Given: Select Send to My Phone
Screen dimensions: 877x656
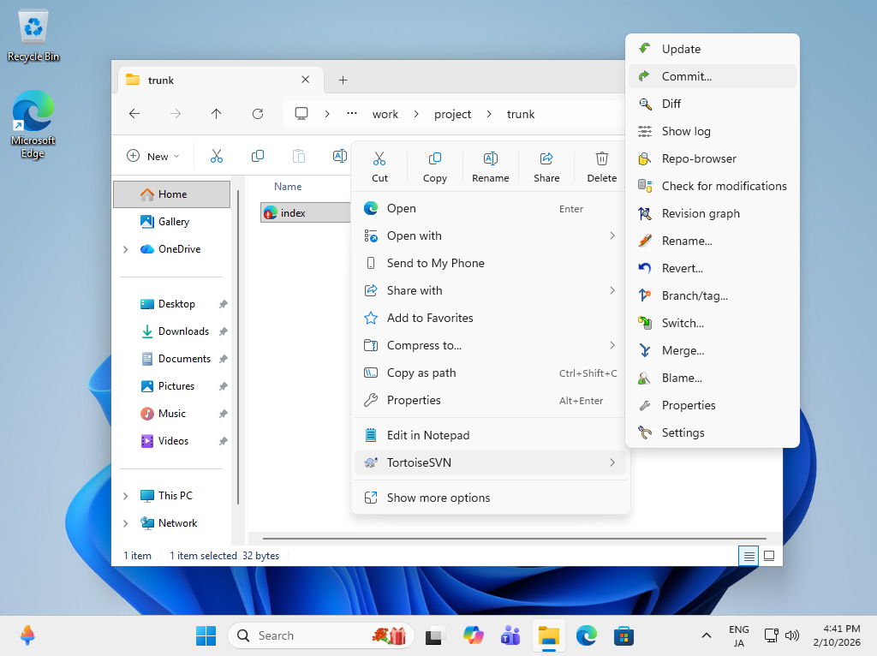Looking at the screenshot, I should pyautogui.click(x=490, y=263).
